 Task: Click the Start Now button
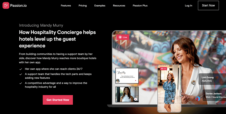click(x=208, y=5)
